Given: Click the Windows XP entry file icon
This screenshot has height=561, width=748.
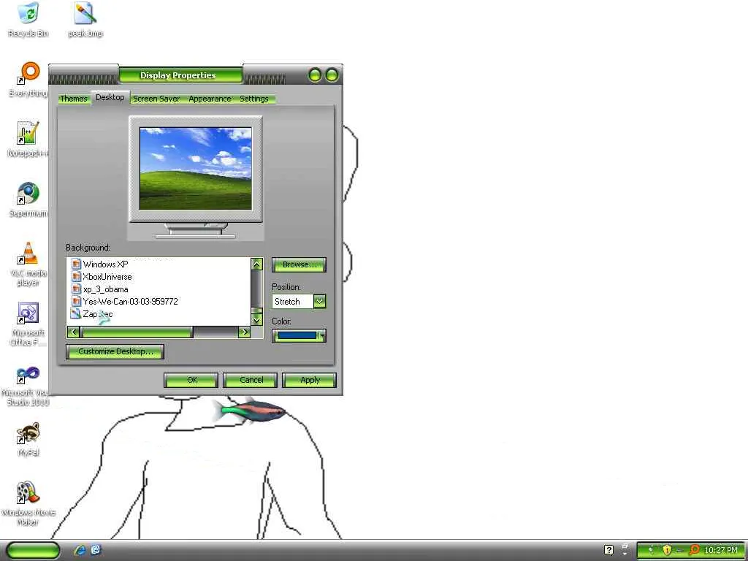Looking at the screenshot, I should pos(76,264).
